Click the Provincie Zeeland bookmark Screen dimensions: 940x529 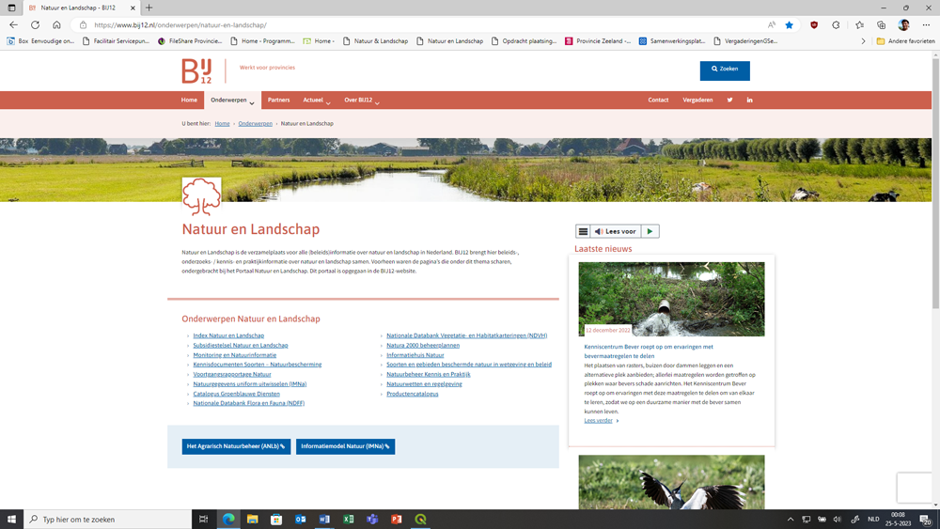tap(598, 41)
